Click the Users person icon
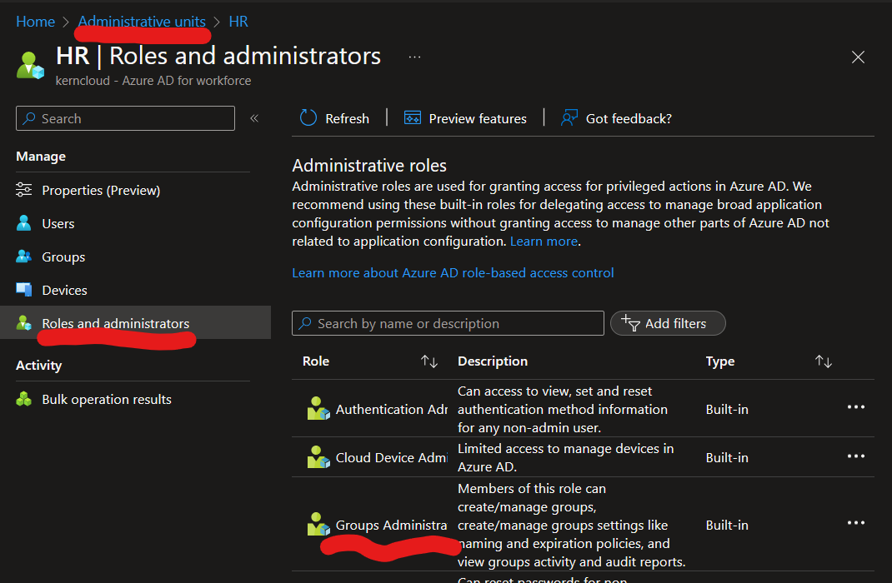The width and height of the screenshot is (892, 583). tap(24, 222)
